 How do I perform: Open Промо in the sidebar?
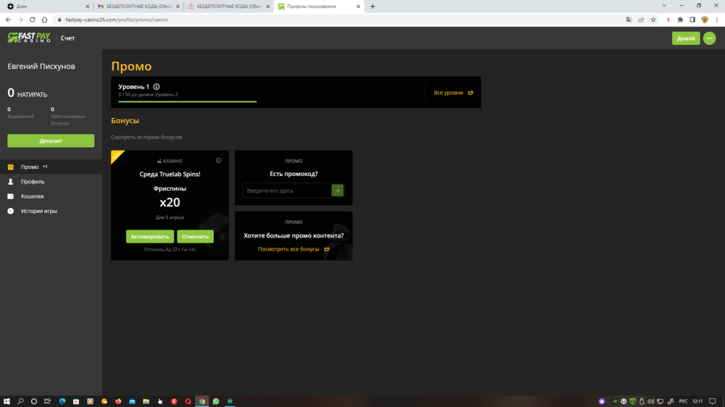coord(30,167)
